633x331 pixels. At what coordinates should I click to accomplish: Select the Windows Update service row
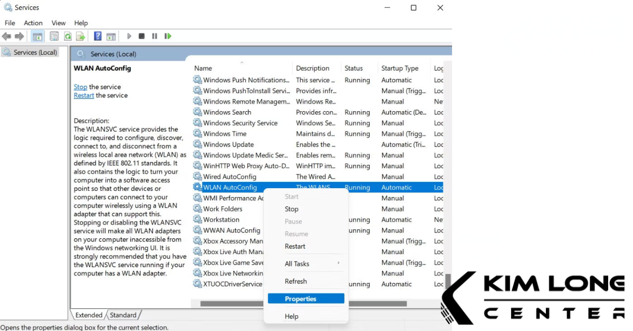tap(228, 144)
